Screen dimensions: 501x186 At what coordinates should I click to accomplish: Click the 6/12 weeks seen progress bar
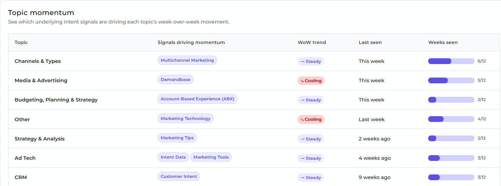[451, 61]
